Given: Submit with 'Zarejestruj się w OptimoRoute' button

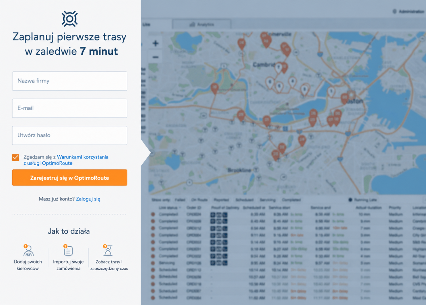Looking at the screenshot, I should (x=70, y=178).
